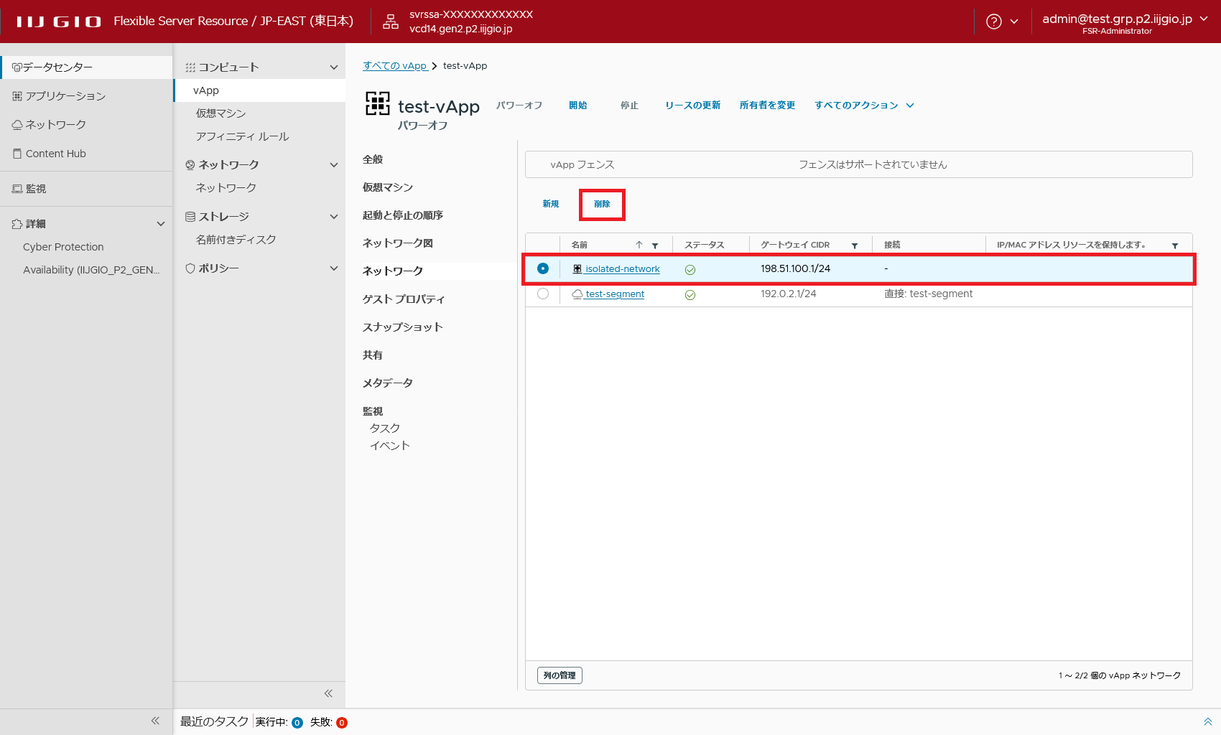This screenshot has width=1221, height=735.
Task: Filter the IP/MAC address retention column
Action: coord(1175,245)
